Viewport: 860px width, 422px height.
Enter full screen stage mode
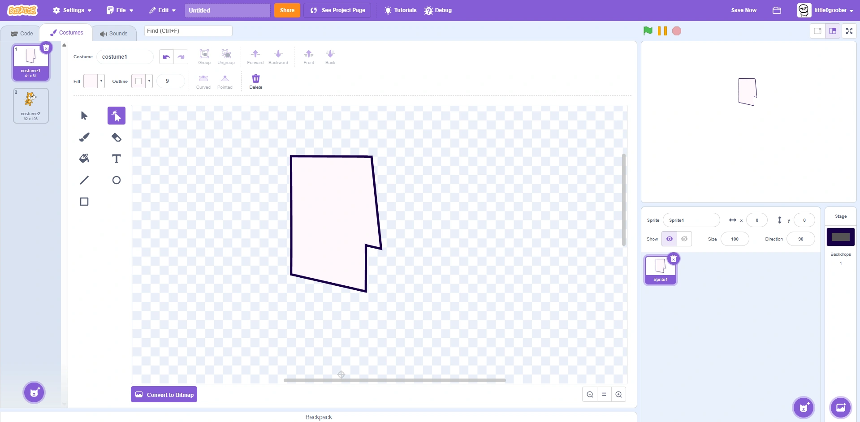tap(849, 31)
